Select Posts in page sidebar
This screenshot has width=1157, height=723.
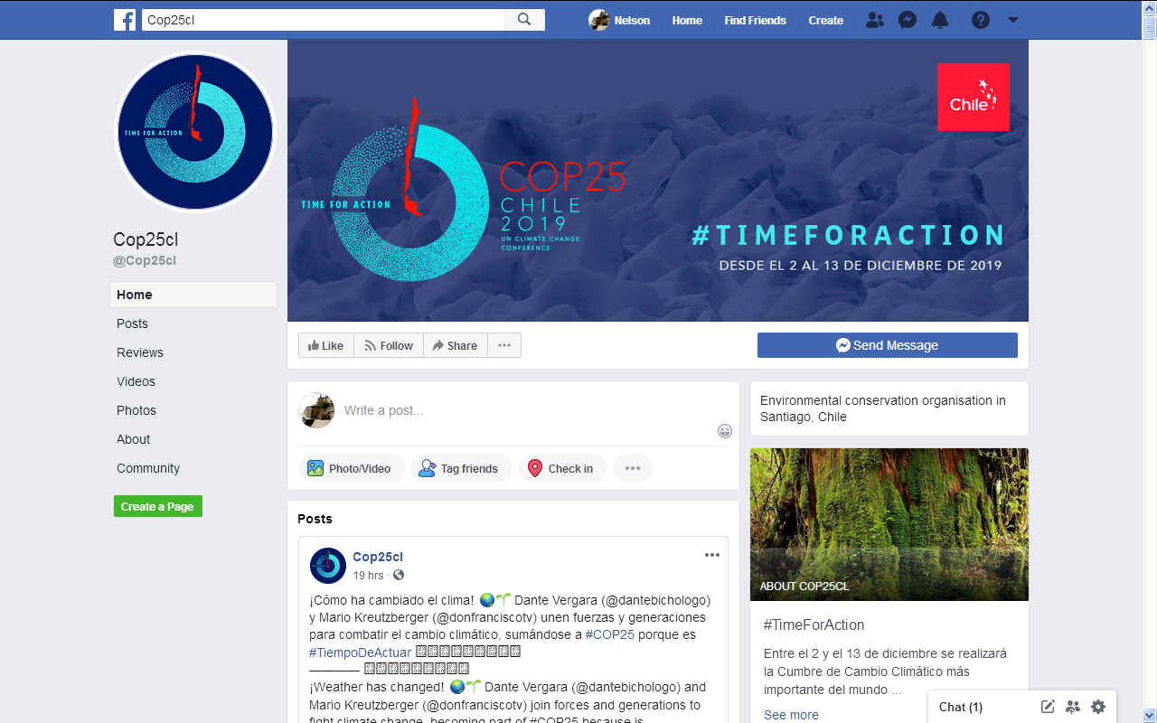[132, 324]
